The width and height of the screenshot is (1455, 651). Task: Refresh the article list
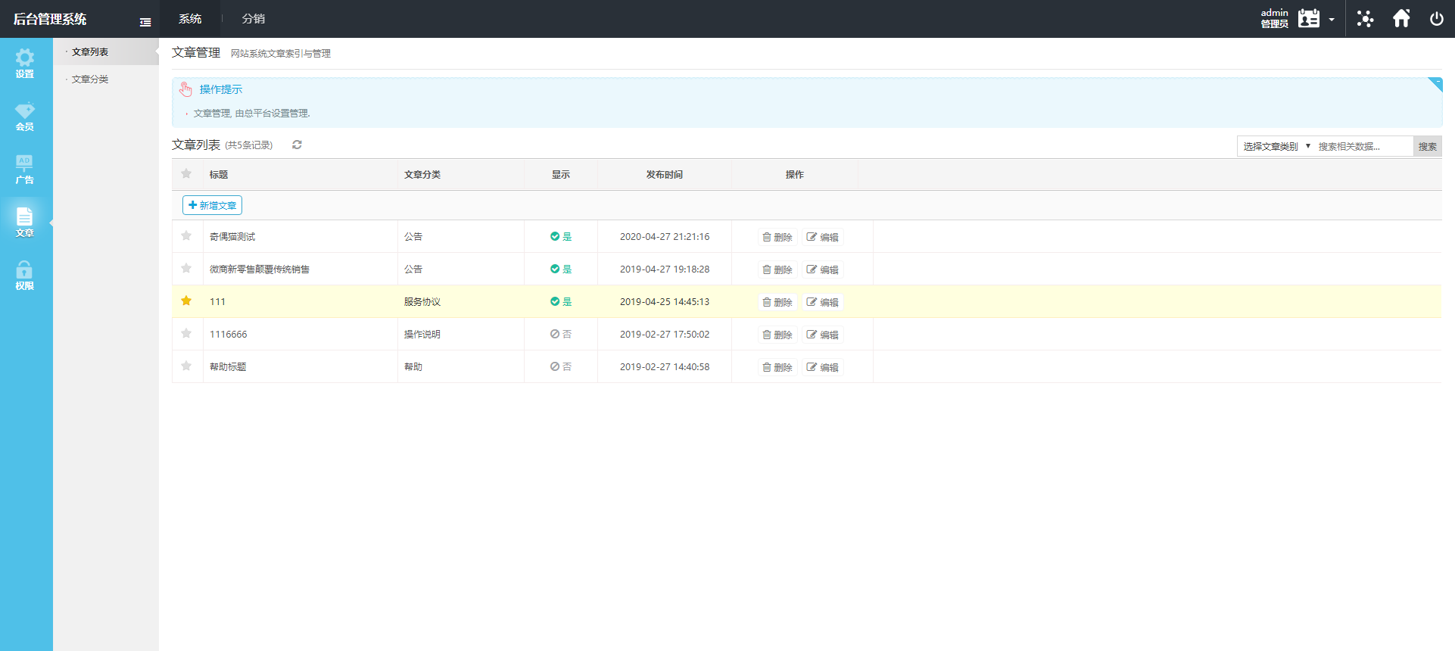tap(297, 145)
